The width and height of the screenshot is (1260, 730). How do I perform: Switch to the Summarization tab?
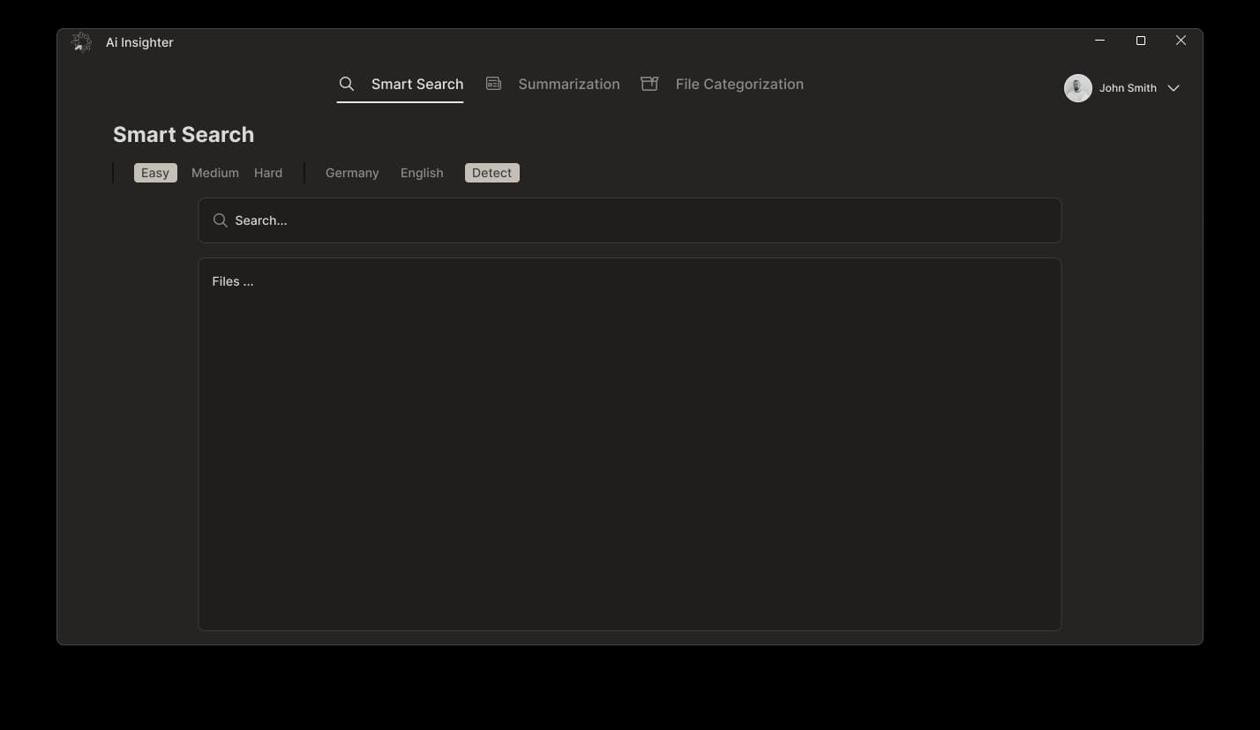(569, 83)
